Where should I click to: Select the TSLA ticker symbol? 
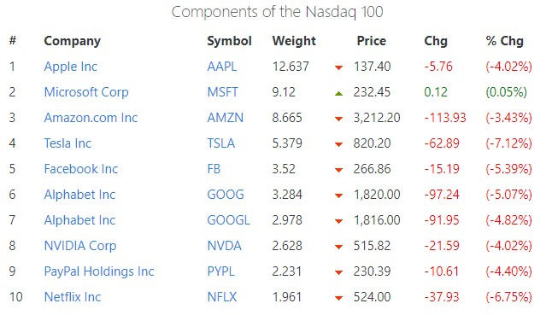[x=220, y=143]
